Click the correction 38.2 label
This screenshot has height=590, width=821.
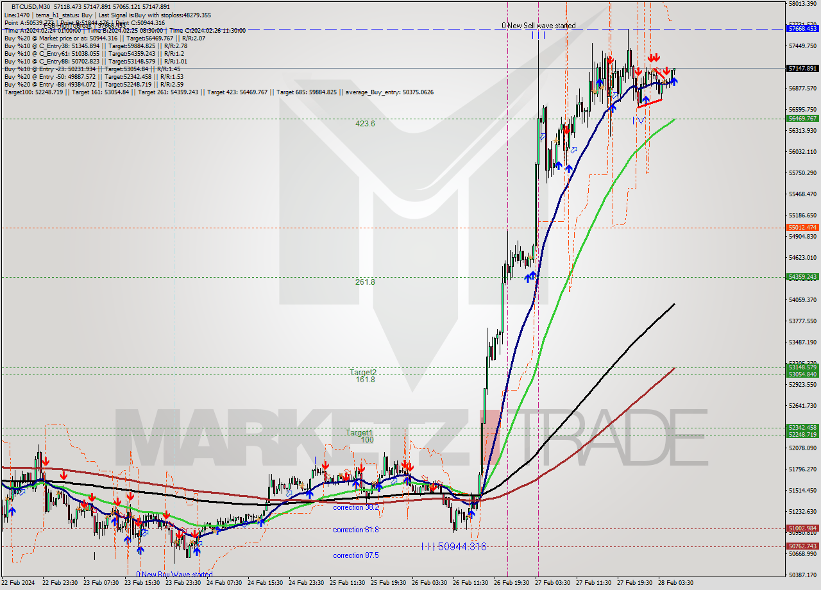[x=356, y=507]
